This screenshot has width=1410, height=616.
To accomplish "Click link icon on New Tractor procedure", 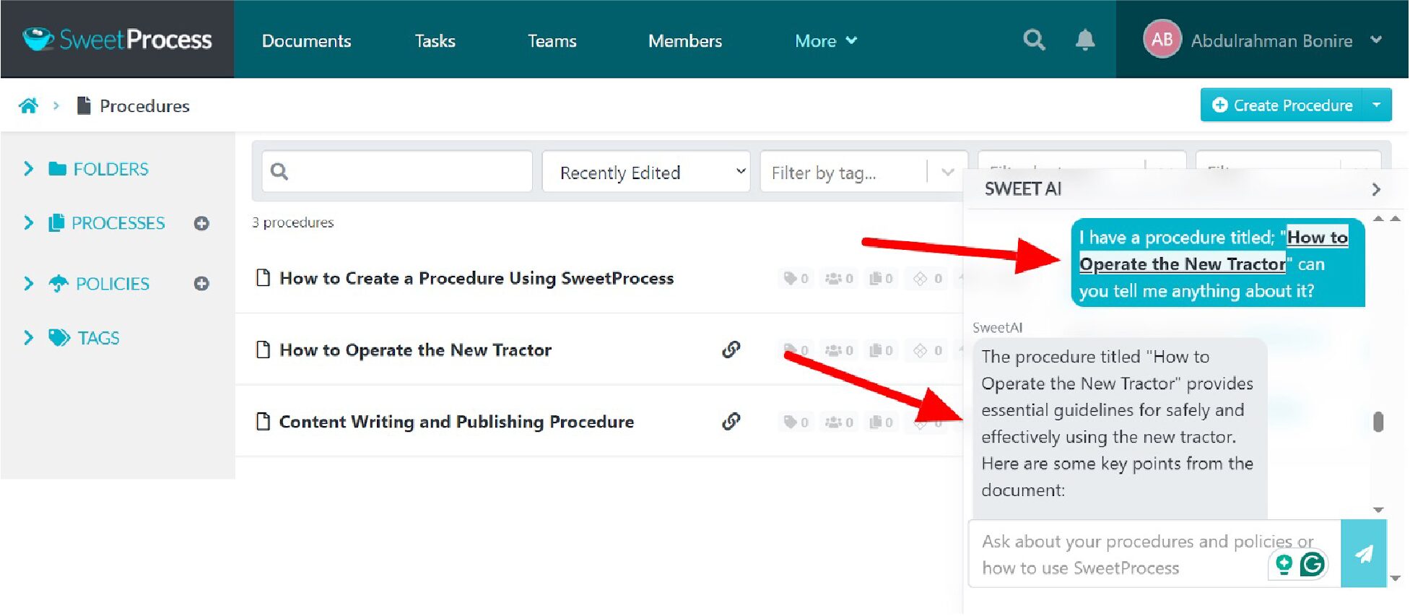I will 731,350.
